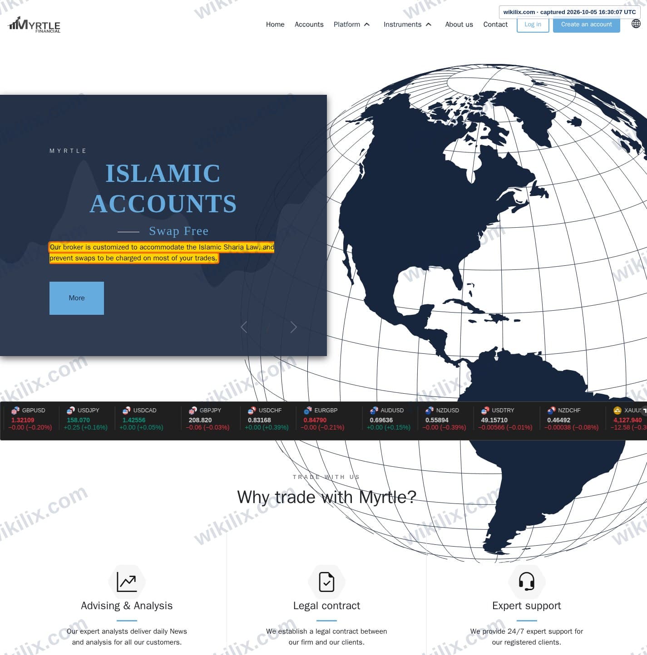The height and width of the screenshot is (655, 647).
Task: Select the EURGBP price 0.84790
Action: 315,420
